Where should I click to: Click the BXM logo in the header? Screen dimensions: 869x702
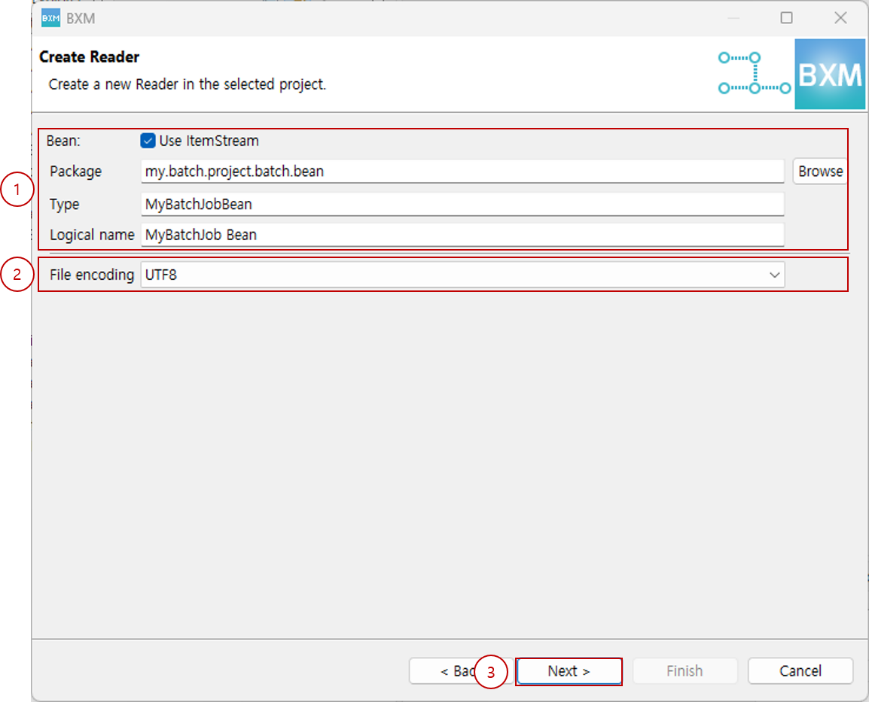pyautogui.click(x=830, y=74)
